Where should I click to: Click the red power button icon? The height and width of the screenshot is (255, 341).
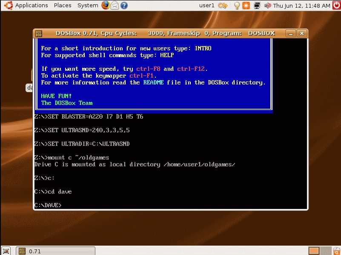[337, 5]
